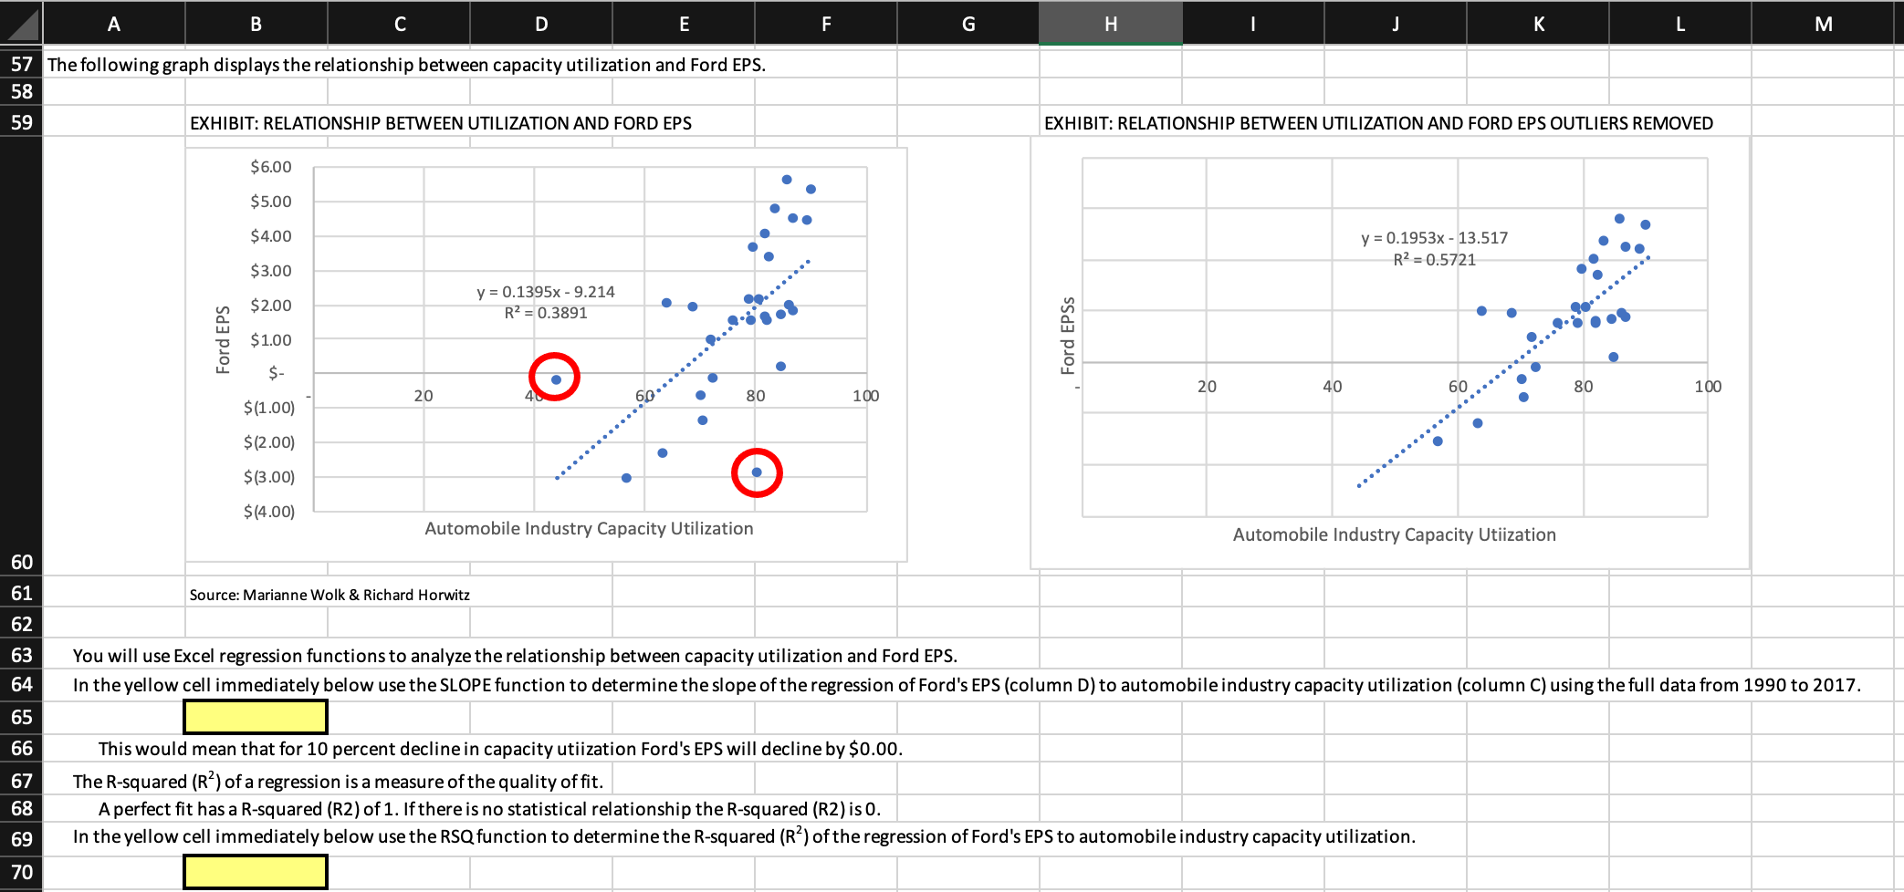Select column A header
This screenshot has width=1904, height=892.
coord(114,24)
